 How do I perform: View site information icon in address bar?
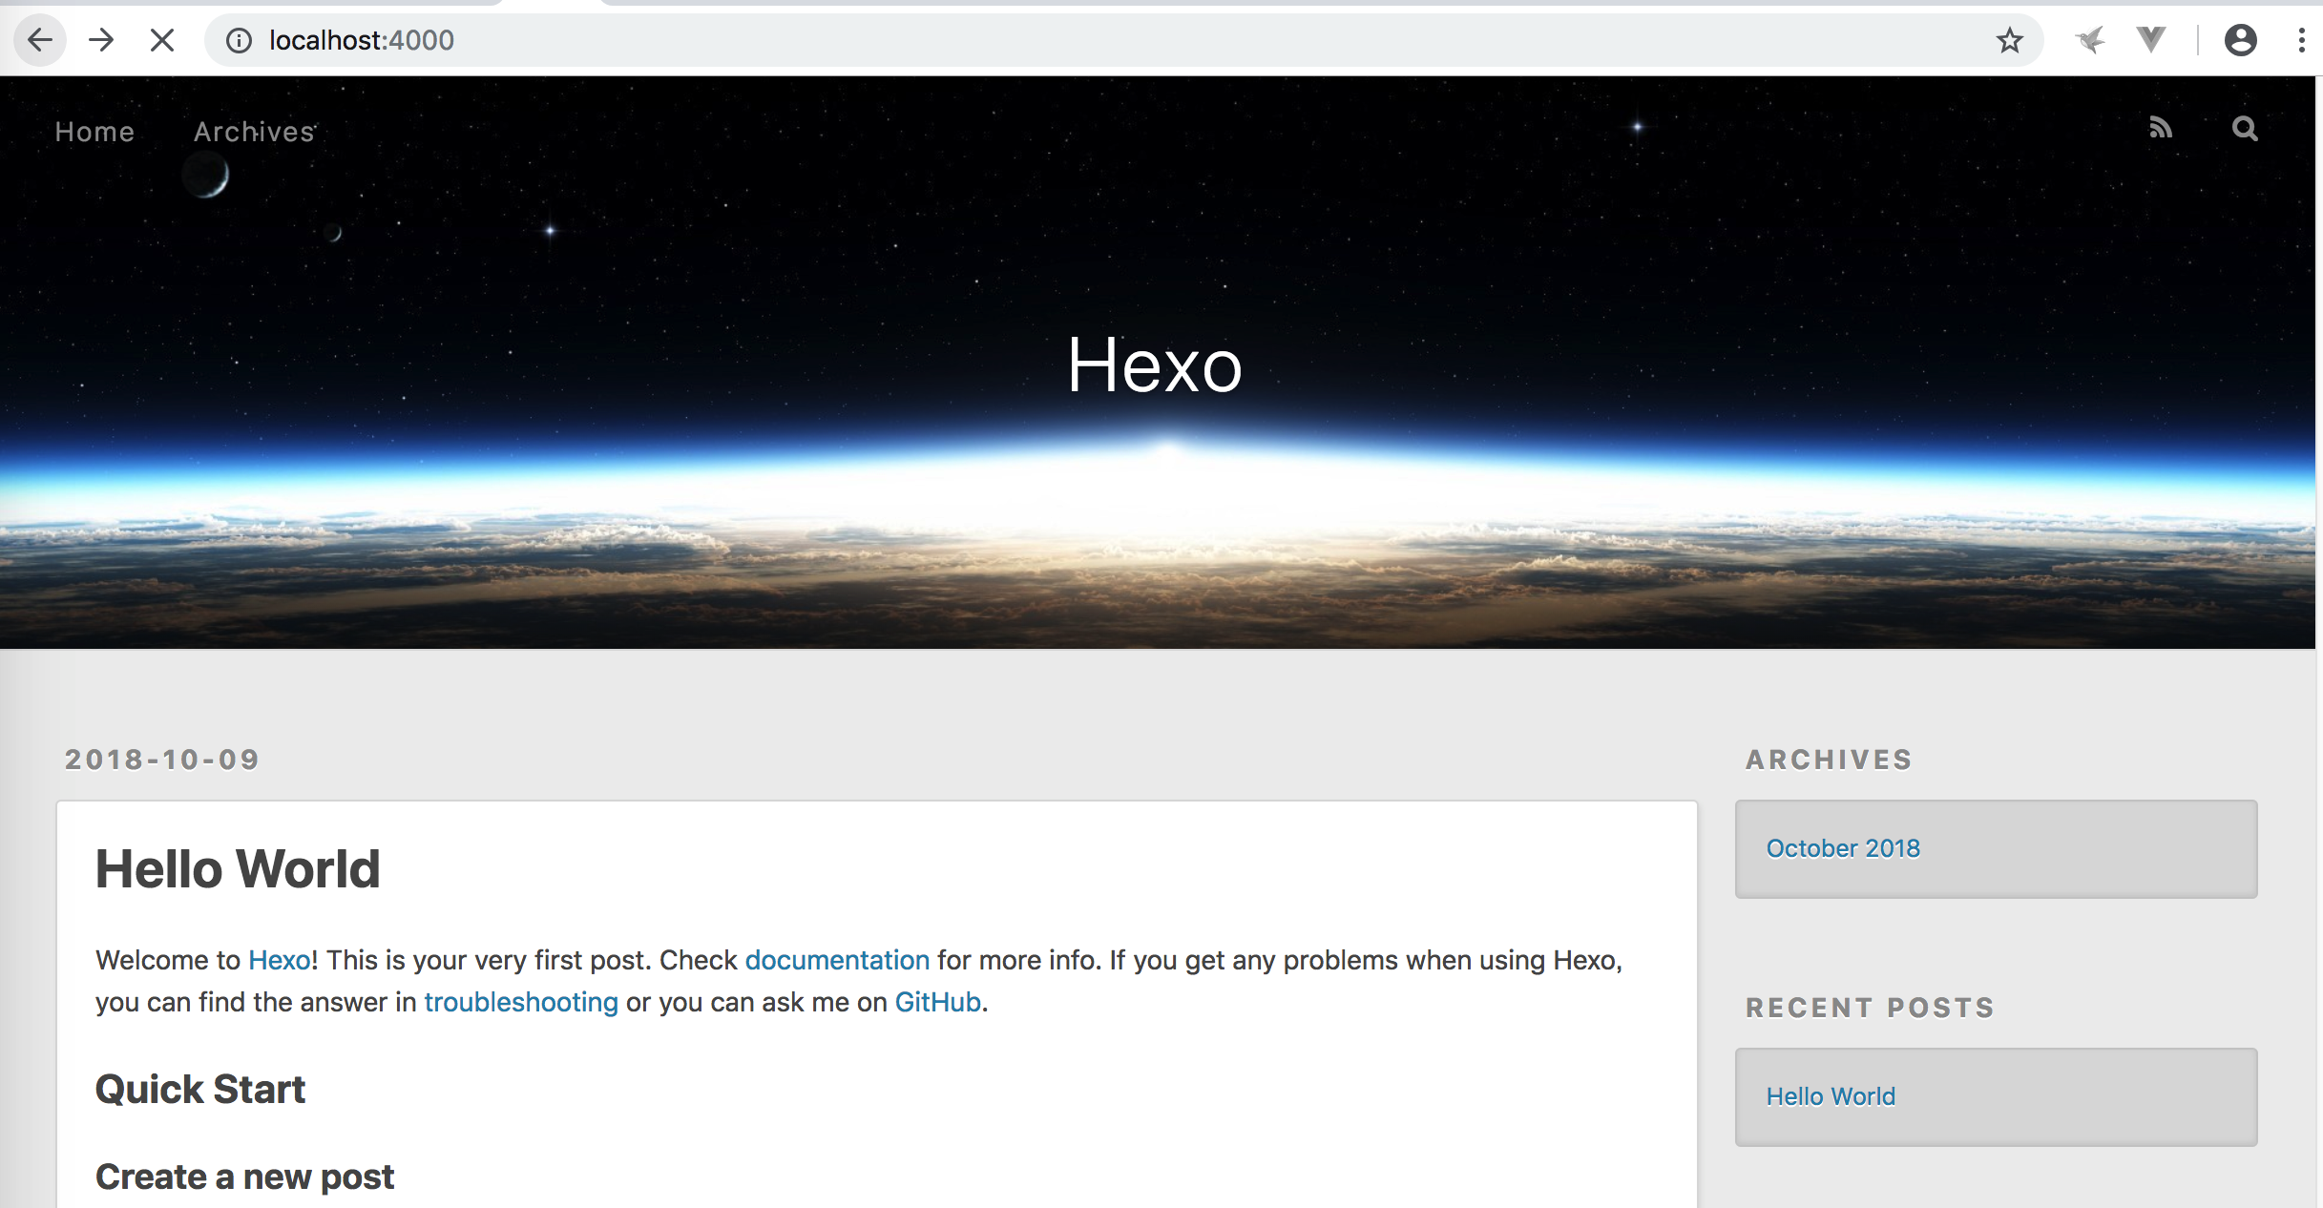239,40
